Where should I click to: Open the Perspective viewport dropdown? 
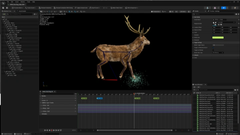click(156, 11)
